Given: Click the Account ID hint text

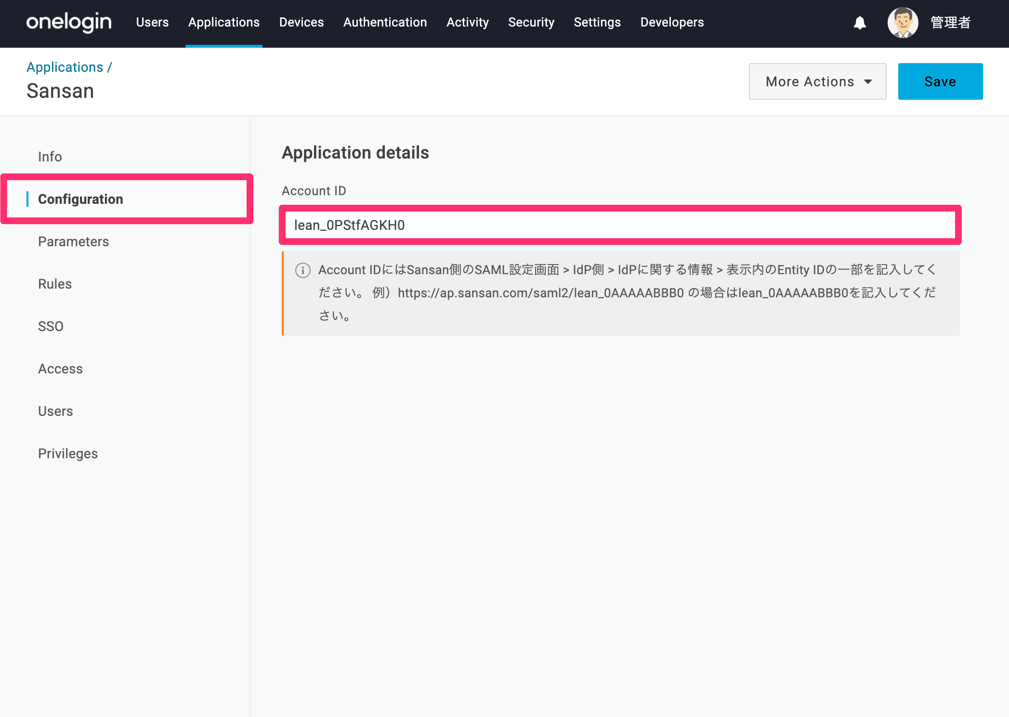Looking at the screenshot, I should pos(627,293).
